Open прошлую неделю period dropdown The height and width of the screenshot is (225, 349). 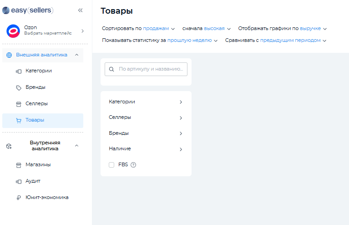160,41
